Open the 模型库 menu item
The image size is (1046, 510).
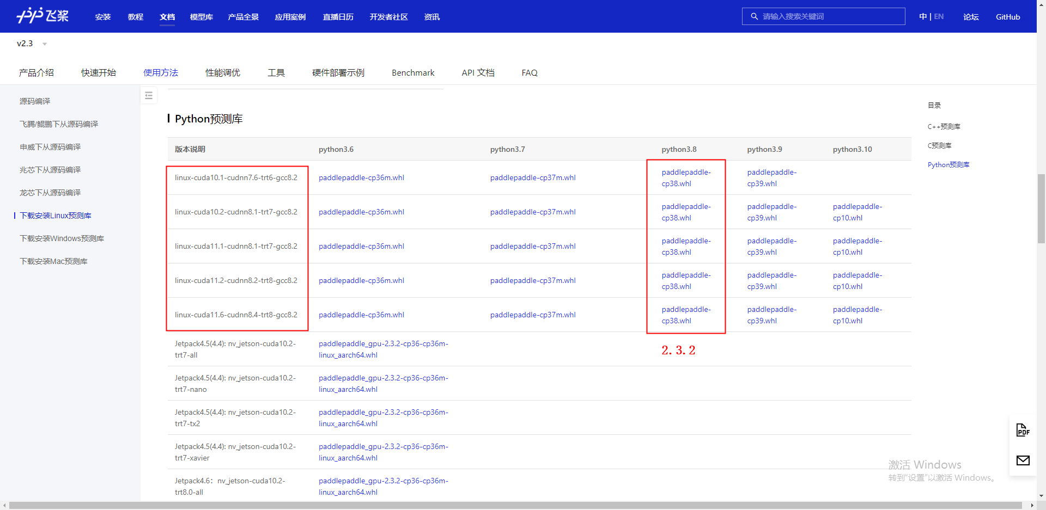point(202,17)
